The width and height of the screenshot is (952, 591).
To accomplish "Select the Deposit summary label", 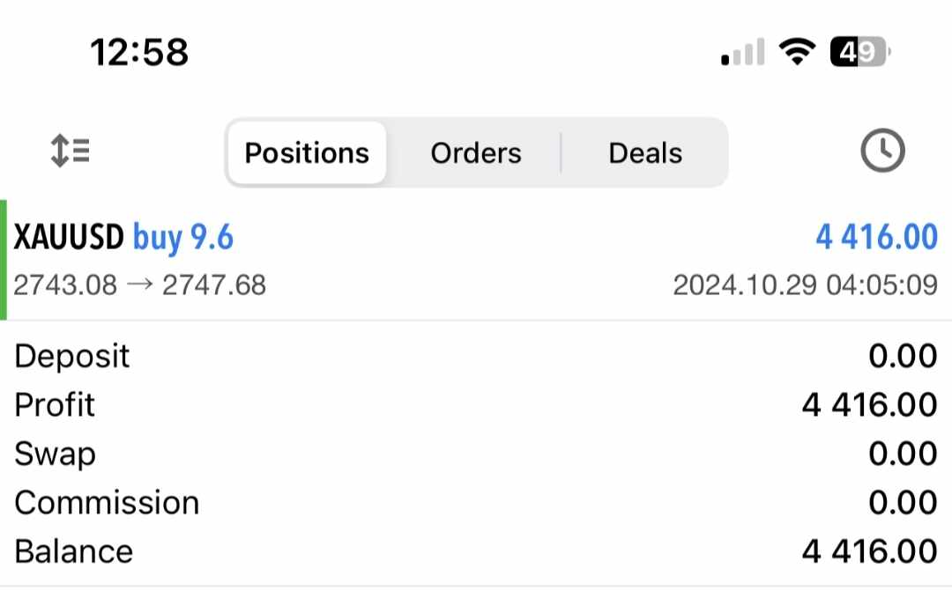I will point(72,357).
